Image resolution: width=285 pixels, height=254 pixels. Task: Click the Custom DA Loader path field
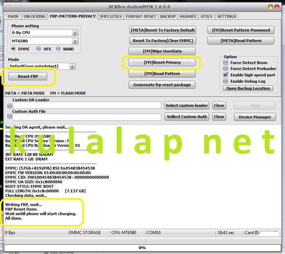tap(87, 105)
